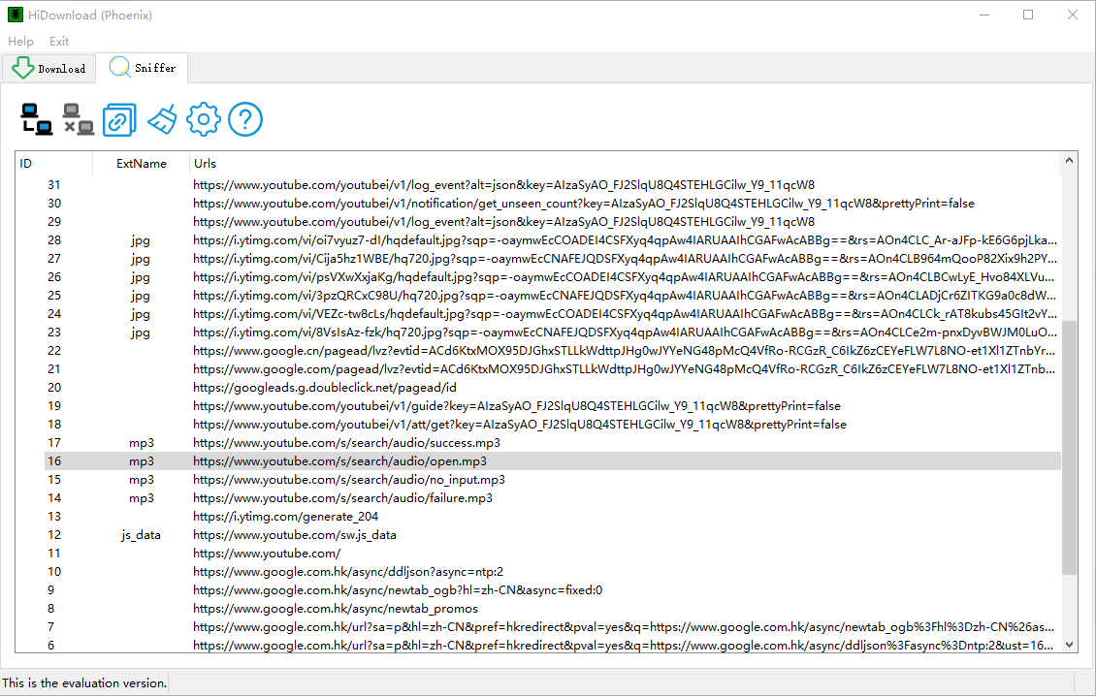Select row 9 newtab_ogb URL

(x=397, y=590)
